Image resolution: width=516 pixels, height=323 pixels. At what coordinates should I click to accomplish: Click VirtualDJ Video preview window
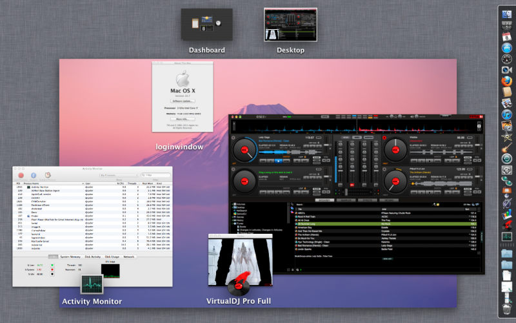[240, 260]
